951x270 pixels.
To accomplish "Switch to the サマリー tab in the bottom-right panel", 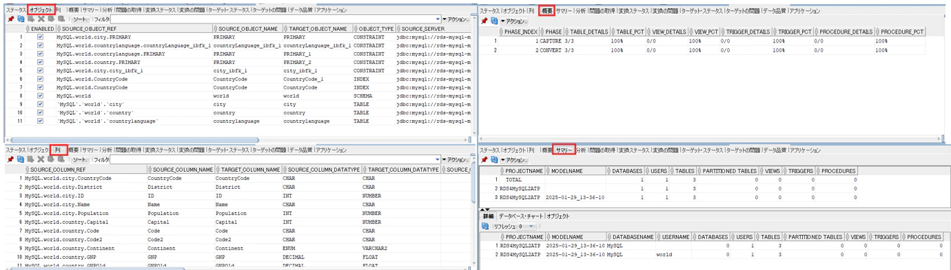I will click(x=564, y=150).
